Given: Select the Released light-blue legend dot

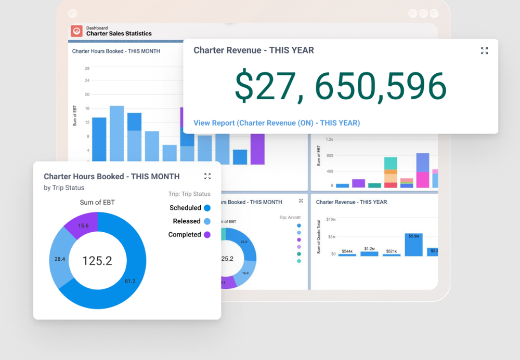Looking at the screenshot, I should [x=206, y=221].
